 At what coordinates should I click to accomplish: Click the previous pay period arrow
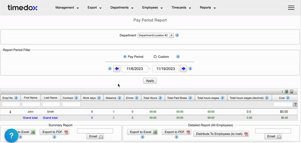click(x=117, y=69)
